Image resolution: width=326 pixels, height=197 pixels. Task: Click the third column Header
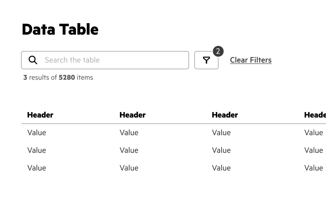(225, 115)
